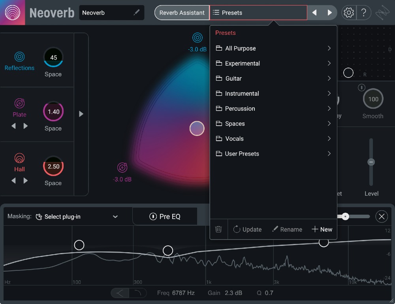Open the Masking Select plug-in dropdown
This screenshot has height=304, width=395.
pos(77,216)
